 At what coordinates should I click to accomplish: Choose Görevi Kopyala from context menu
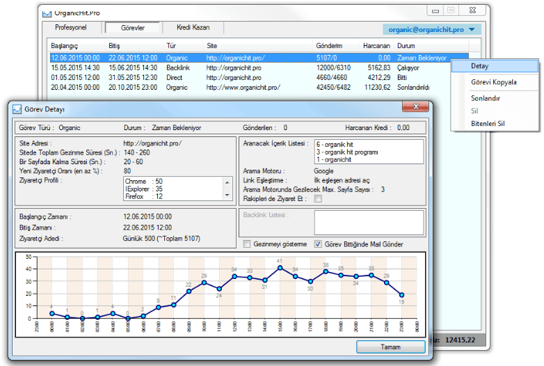pos(495,82)
